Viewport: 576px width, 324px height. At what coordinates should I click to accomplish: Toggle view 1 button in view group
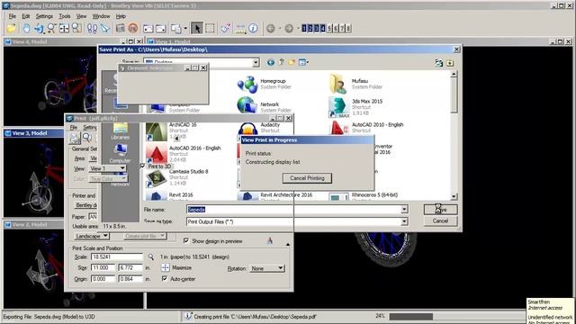(x=304, y=28)
